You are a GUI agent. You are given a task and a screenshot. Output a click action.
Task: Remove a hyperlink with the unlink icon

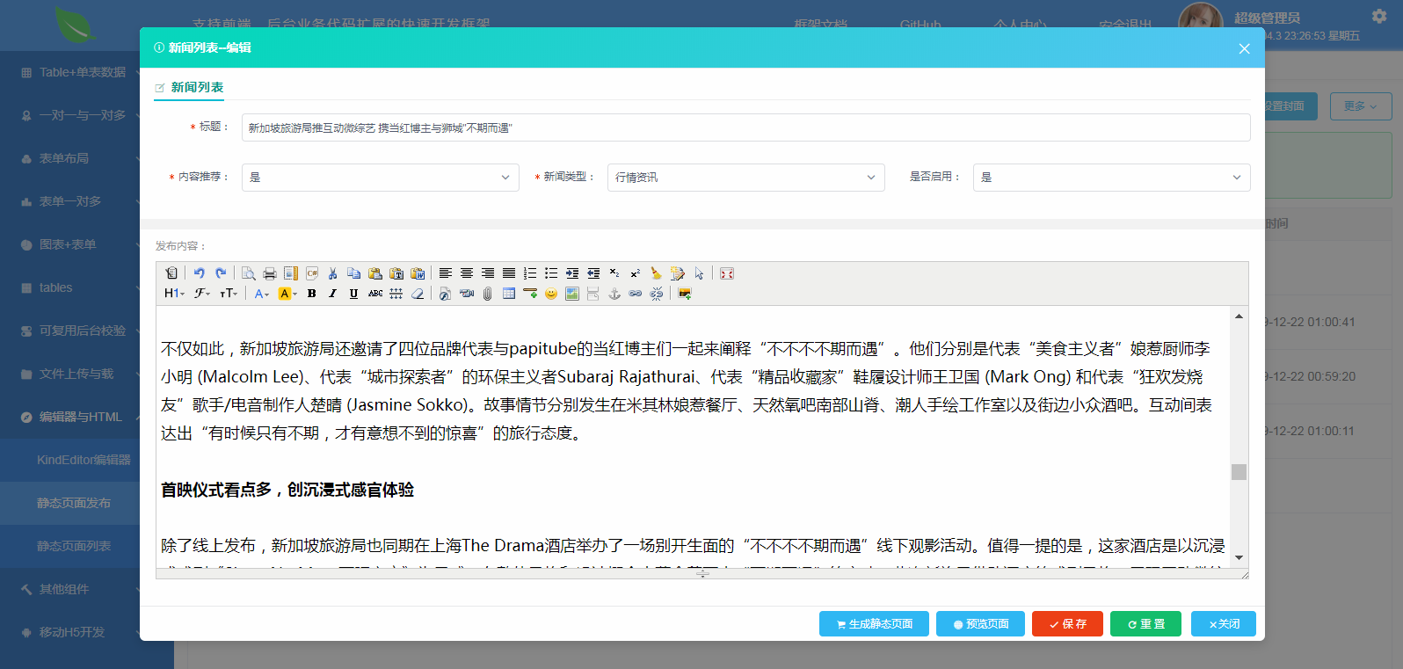[657, 294]
